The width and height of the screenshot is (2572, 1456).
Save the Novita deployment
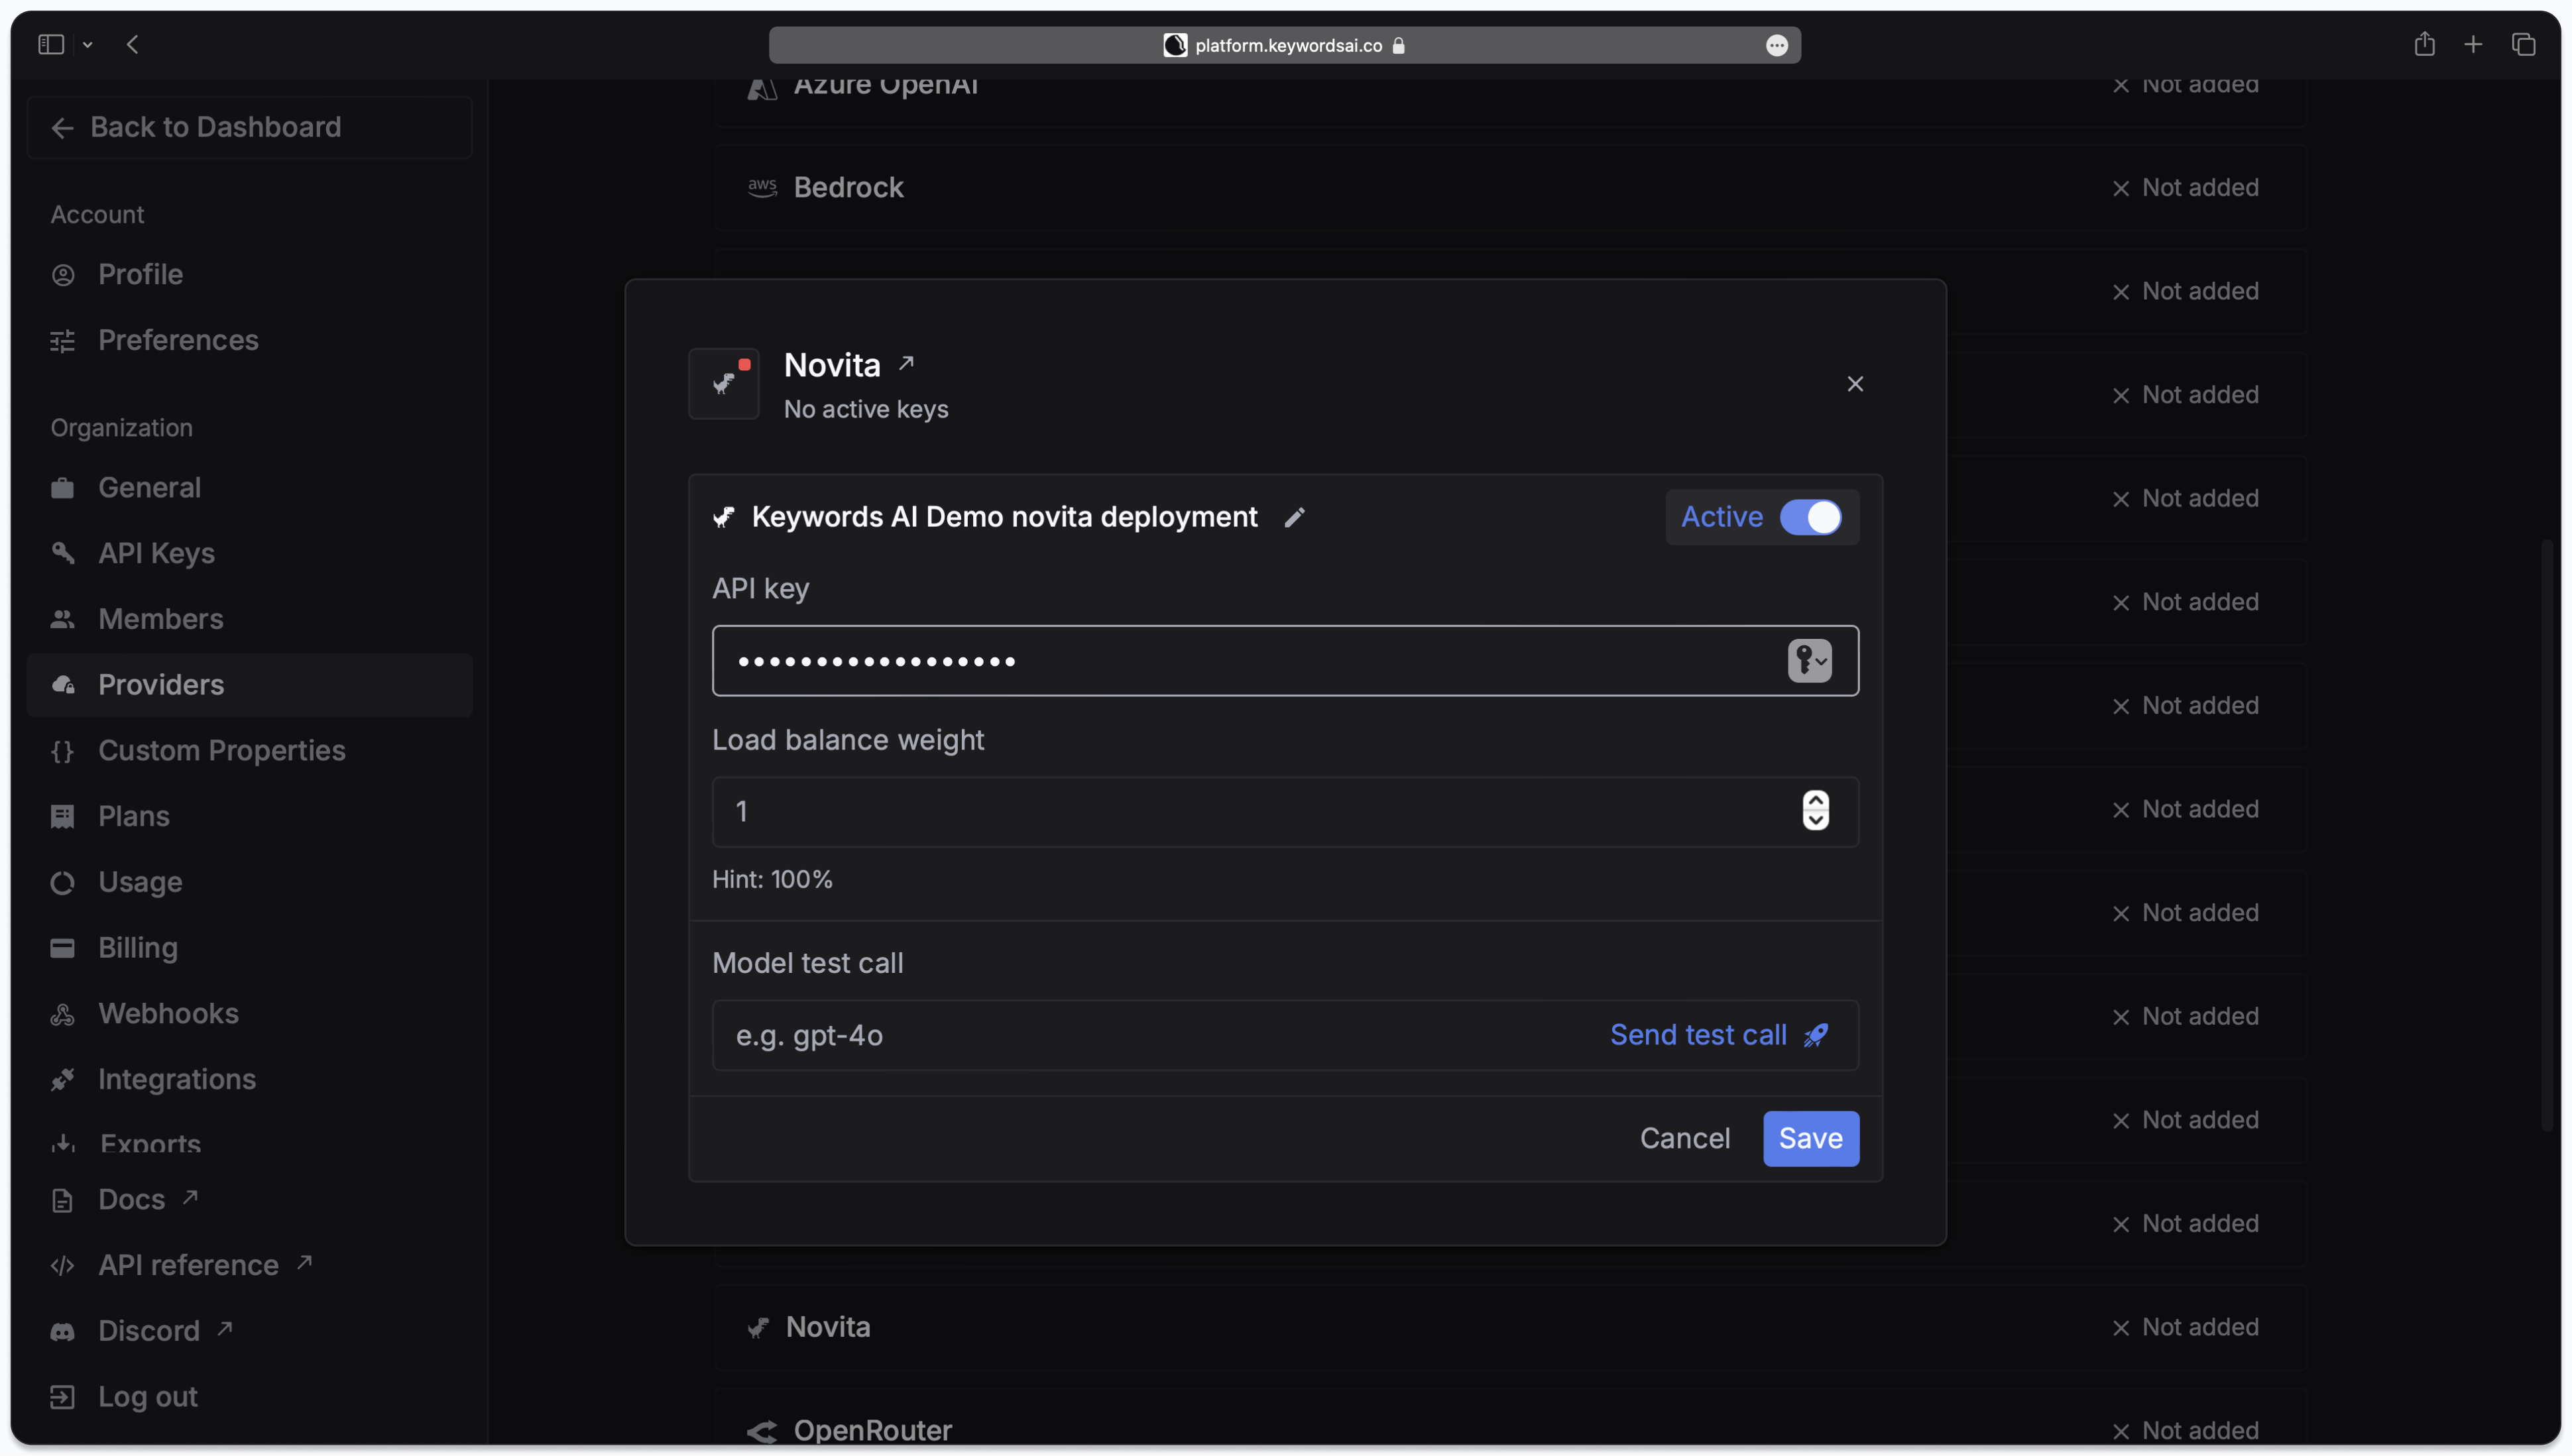point(1811,1138)
